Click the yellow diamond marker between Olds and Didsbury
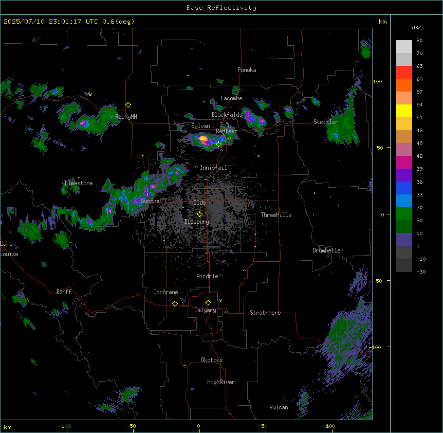 point(199,214)
